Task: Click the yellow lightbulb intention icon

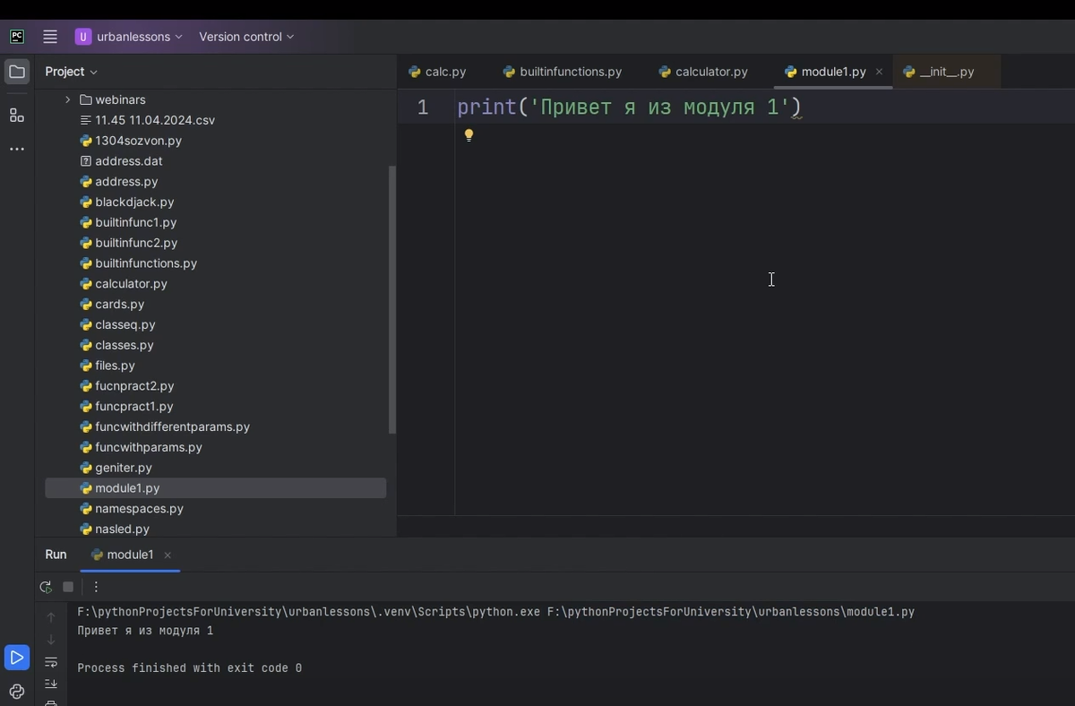Action: [x=468, y=135]
